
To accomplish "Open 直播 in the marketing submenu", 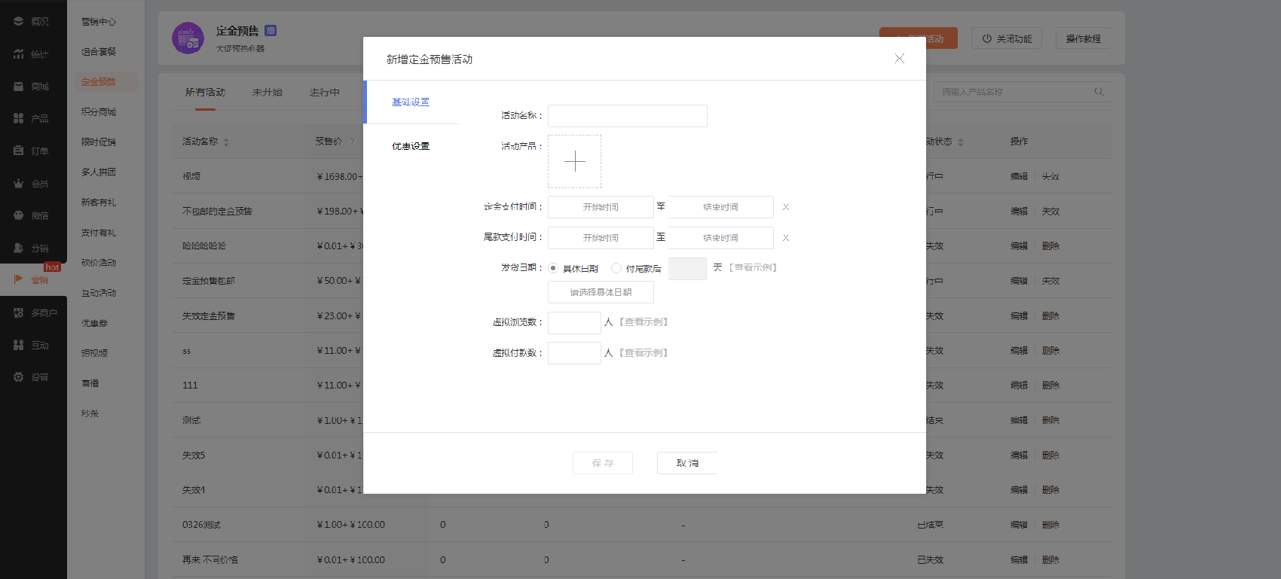I will pos(90,383).
